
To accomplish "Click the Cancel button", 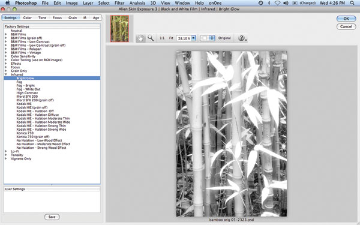I will [x=346, y=26].
